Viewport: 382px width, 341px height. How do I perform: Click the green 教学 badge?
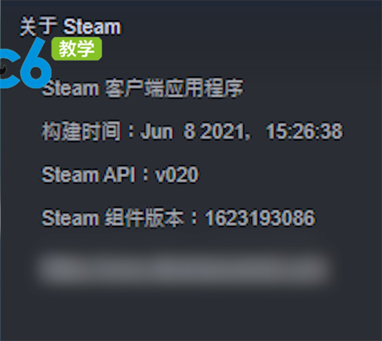click(77, 49)
